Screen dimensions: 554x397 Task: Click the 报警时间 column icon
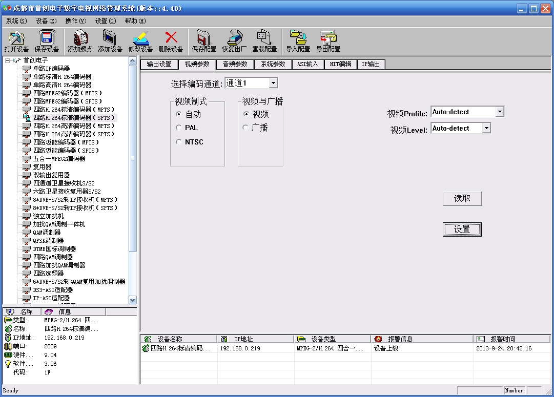click(481, 339)
